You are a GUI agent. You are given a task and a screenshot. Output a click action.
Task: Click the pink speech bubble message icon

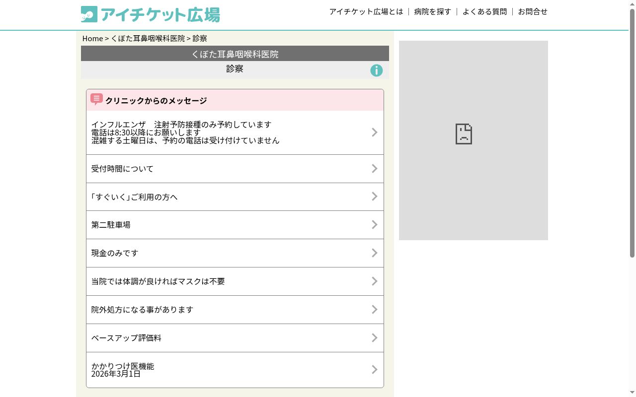[x=96, y=99]
